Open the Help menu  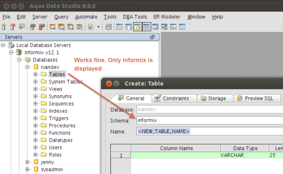tap(217, 17)
